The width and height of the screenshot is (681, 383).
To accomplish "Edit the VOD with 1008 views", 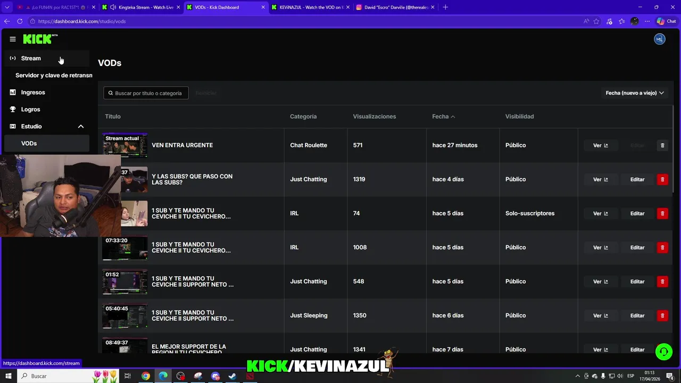I will point(637,247).
